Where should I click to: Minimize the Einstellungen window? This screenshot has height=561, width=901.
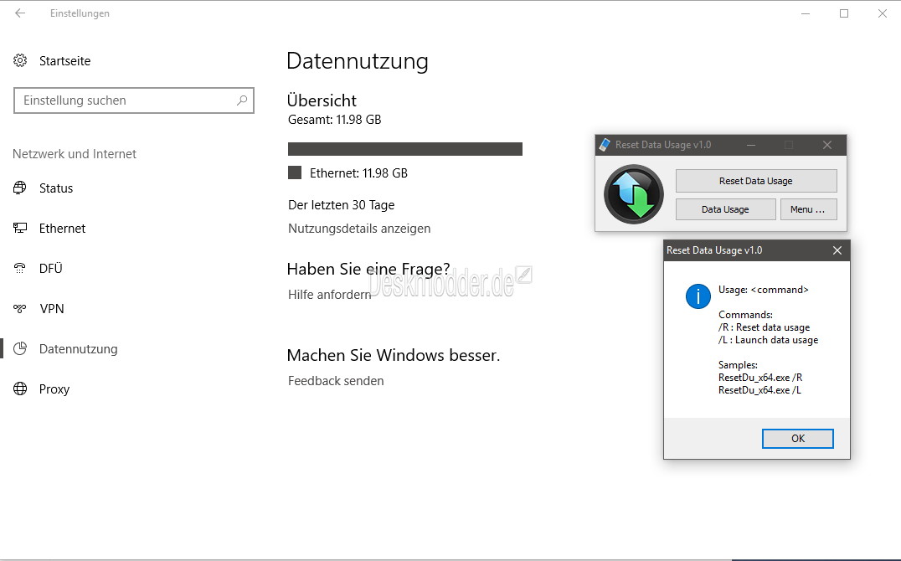click(806, 13)
